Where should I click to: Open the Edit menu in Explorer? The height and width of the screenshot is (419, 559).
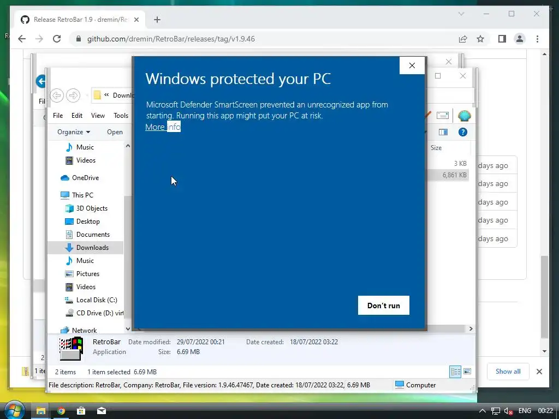[x=76, y=116]
